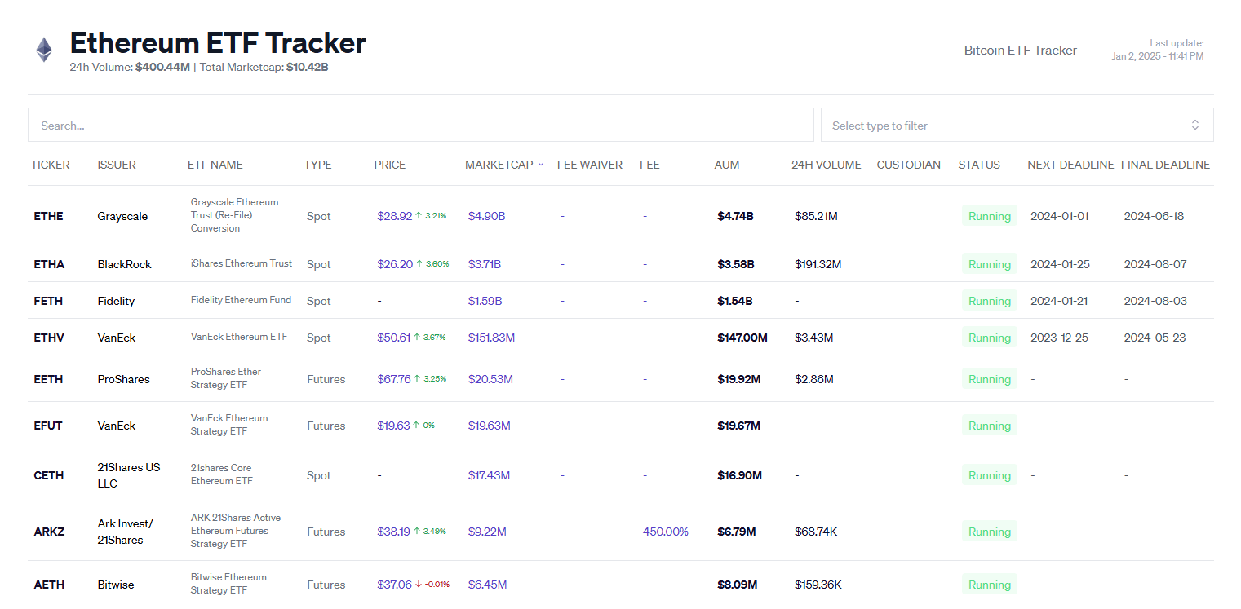Viewport: 1241px width, 609px height.
Task: Click the up arrow beside ETHE price
Action: click(419, 216)
